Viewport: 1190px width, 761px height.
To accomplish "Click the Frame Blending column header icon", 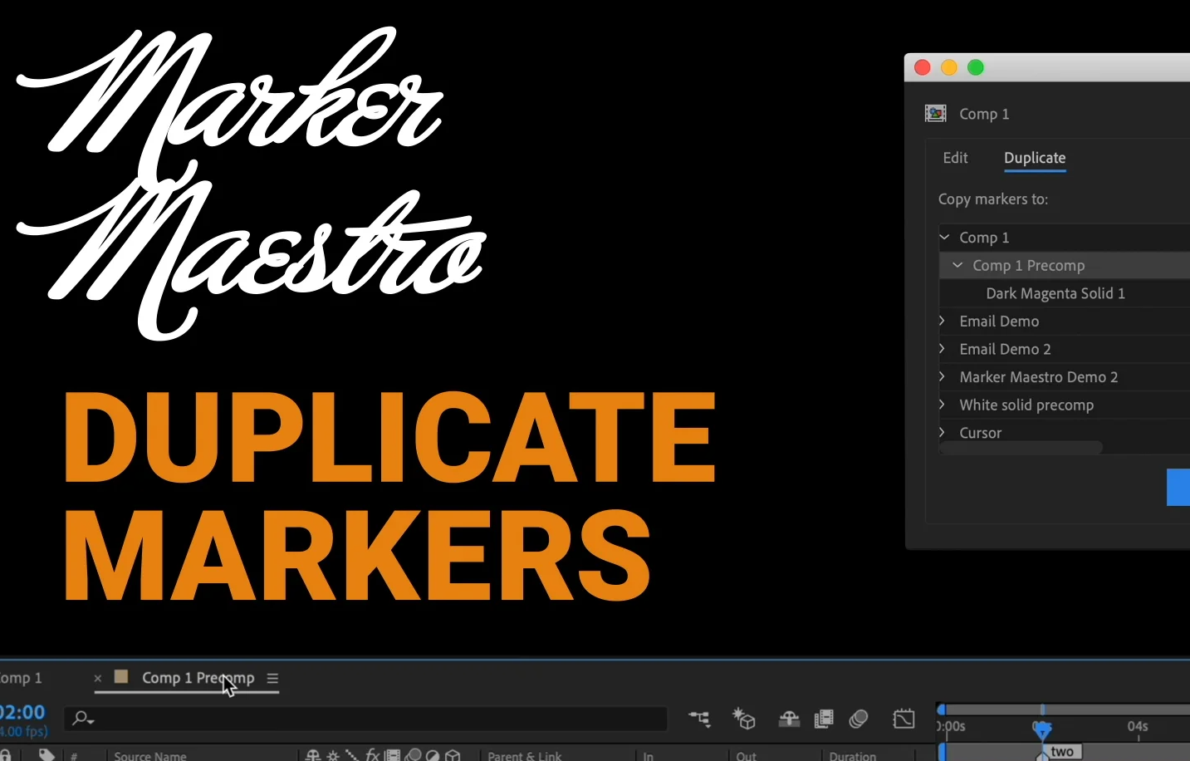I will [x=392, y=755].
